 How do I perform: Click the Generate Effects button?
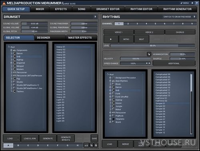(66, 139)
